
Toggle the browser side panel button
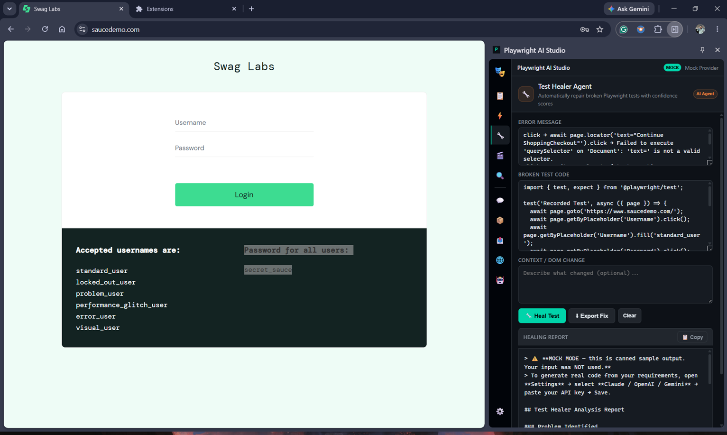[x=675, y=29]
